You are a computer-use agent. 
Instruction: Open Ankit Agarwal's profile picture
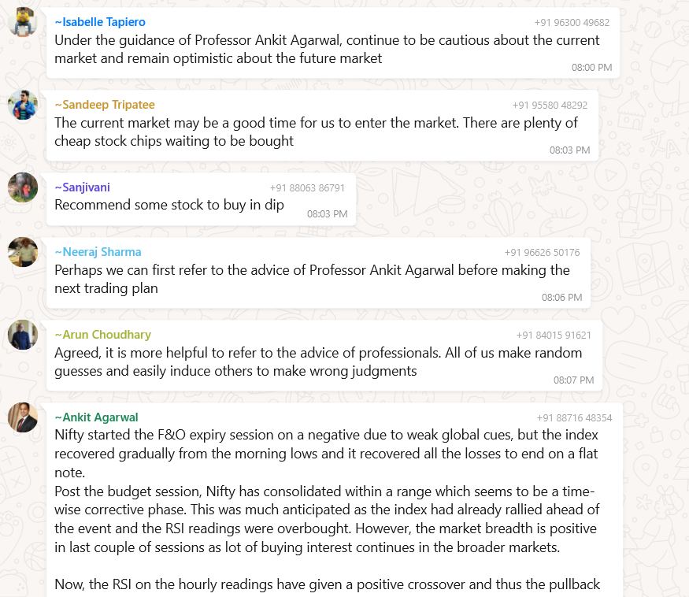click(23, 417)
